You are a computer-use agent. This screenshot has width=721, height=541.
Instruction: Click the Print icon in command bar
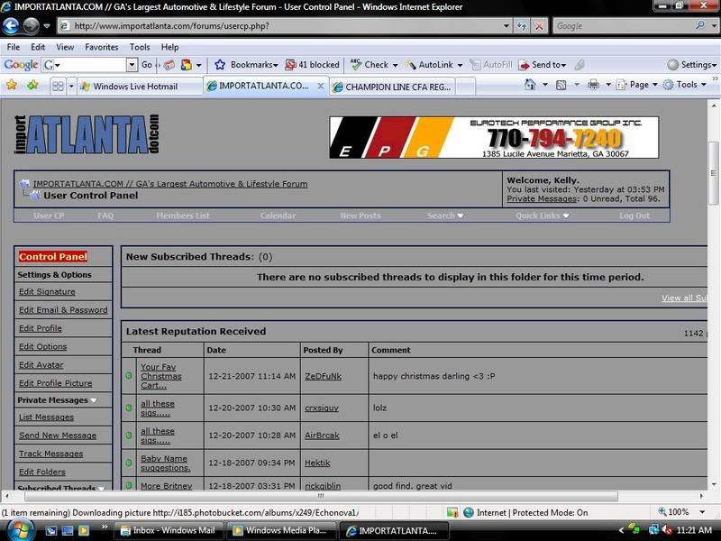tap(594, 85)
